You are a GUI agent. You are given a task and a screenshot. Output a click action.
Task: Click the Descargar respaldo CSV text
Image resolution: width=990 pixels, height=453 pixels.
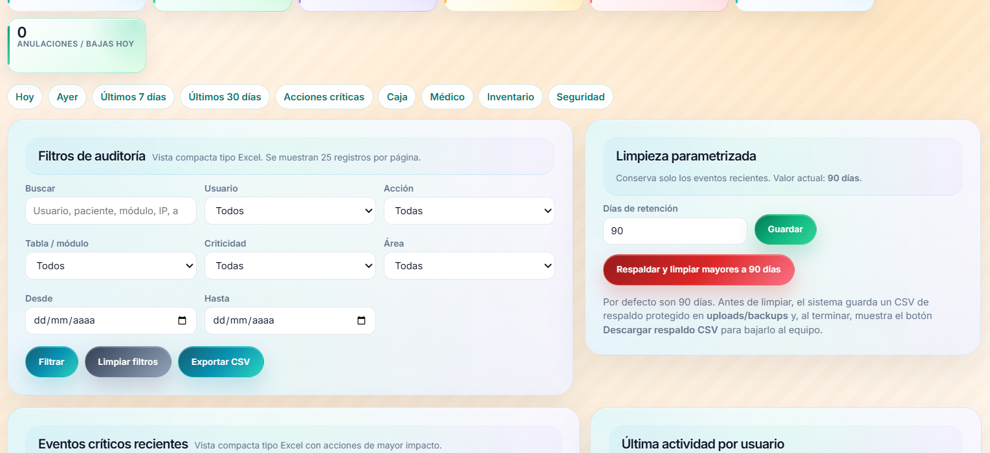[x=661, y=330]
